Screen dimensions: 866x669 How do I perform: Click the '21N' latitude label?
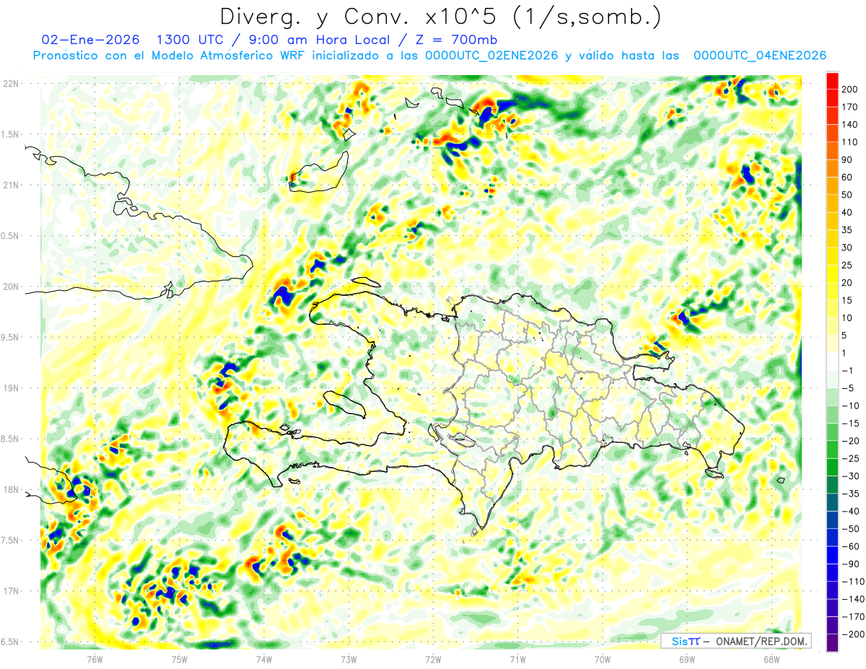(x=10, y=185)
